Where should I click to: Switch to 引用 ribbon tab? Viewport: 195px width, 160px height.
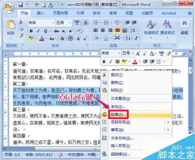80,13
